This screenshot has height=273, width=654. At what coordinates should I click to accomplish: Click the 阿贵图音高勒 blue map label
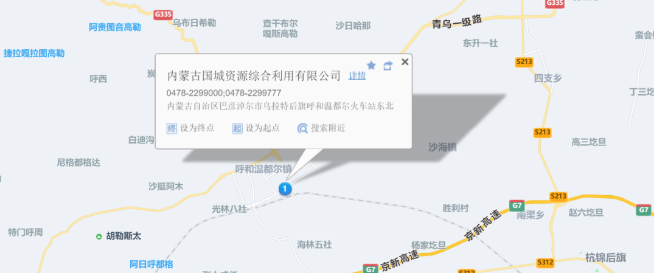[115, 27]
